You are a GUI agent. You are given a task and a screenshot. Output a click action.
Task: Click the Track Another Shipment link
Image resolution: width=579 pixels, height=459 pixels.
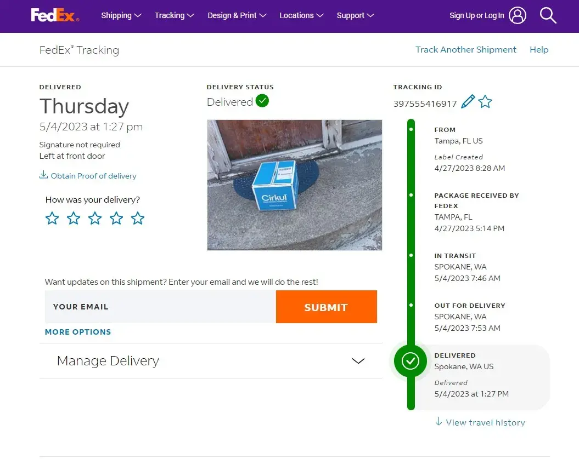tap(465, 50)
